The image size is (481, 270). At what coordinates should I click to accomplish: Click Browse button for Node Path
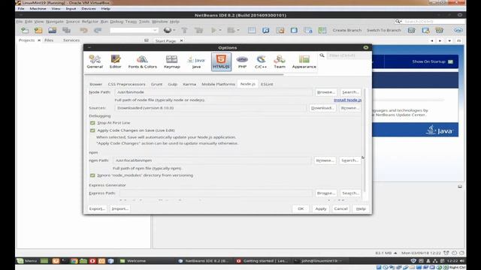coord(325,92)
